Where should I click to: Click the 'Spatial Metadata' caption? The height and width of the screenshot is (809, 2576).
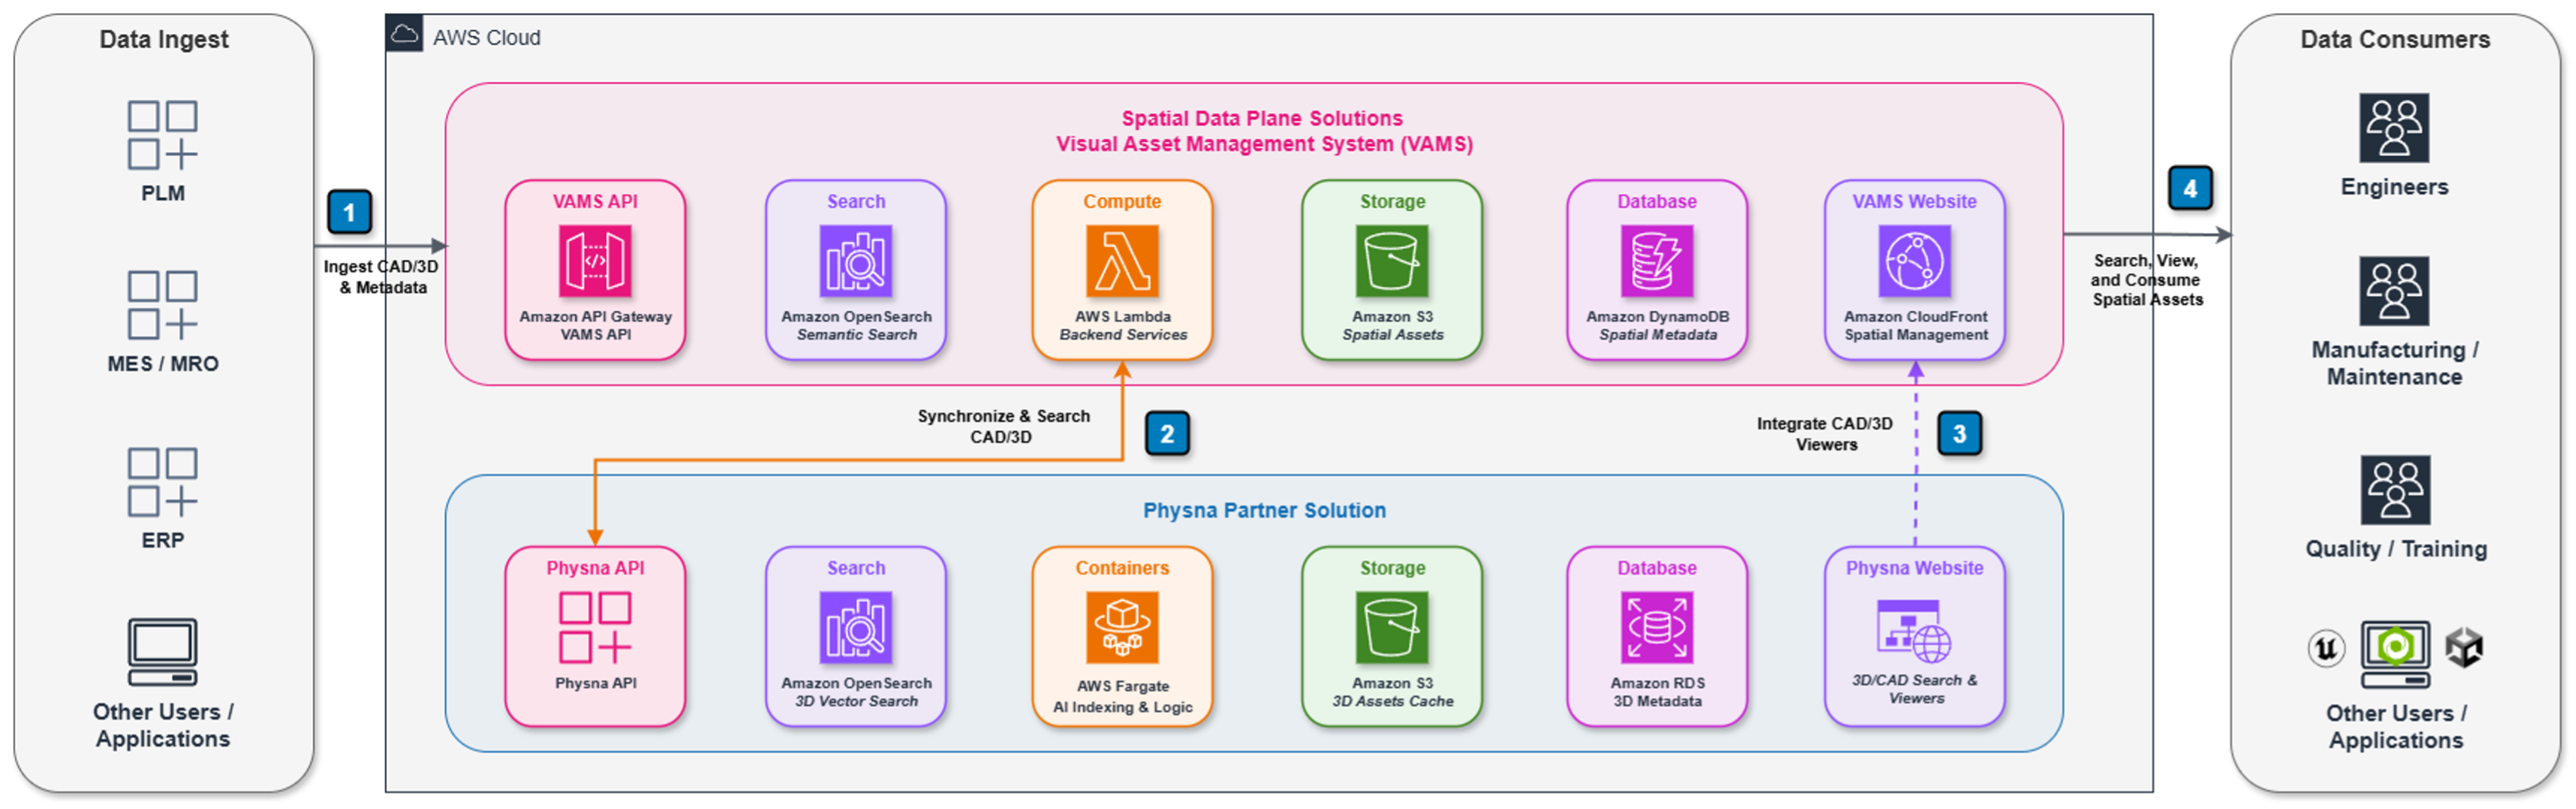coord(1657,335)
